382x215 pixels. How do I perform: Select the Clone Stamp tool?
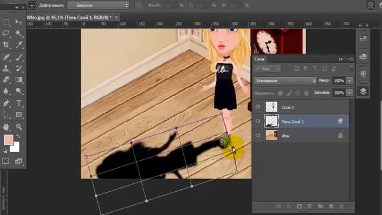point(6,68)
